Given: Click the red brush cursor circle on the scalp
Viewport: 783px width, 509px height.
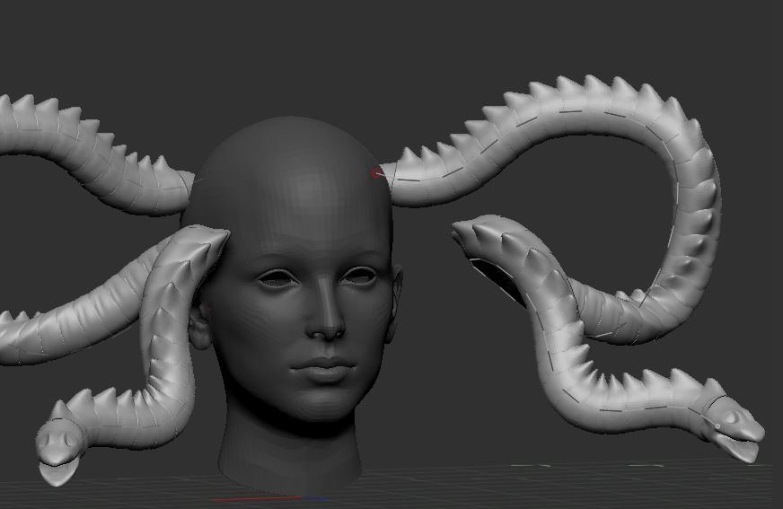Looking at the screenshot, I should (376, 173).
